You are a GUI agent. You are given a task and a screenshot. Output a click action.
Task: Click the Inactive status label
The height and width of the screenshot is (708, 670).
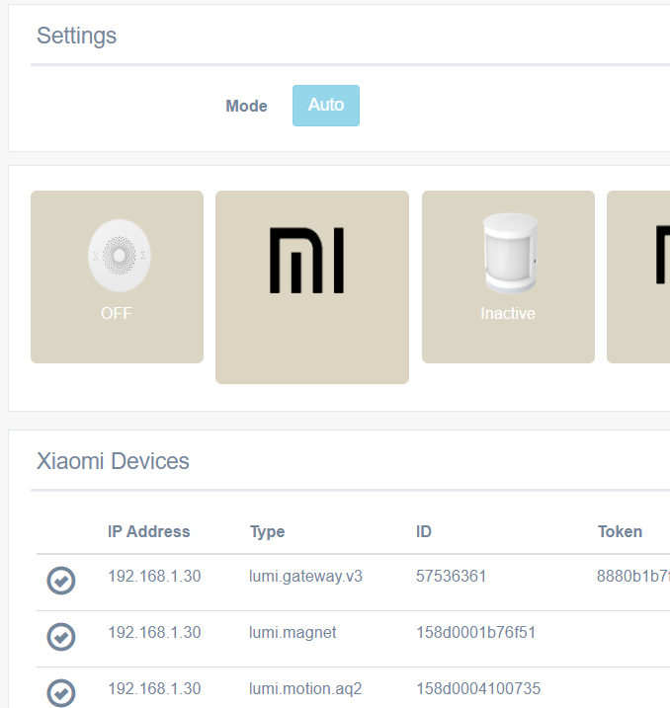pos(508,313)
